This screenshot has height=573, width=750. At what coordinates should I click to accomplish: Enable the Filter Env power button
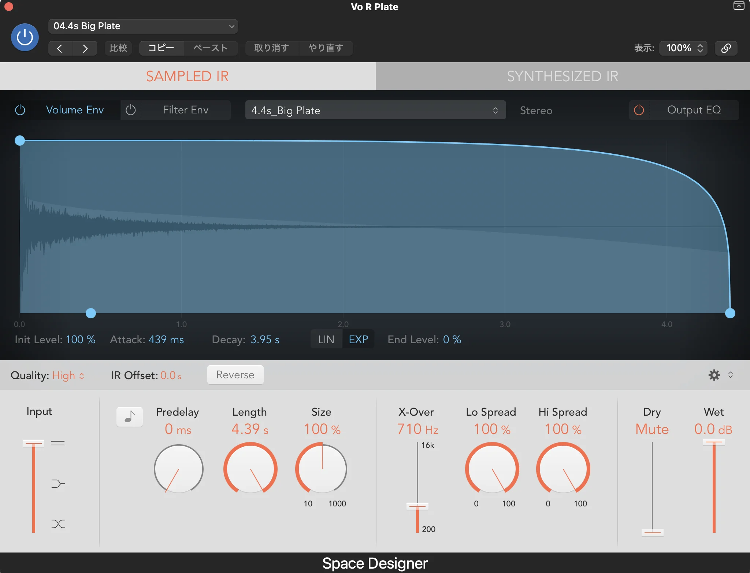(131, 110)
